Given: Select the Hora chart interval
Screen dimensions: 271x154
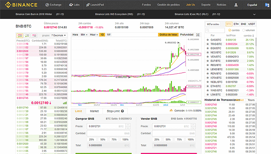Looking at the screenshot, I should (75, 35).
